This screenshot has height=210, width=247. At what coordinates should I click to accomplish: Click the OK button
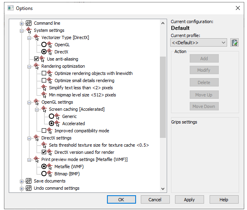click(121, 200)
